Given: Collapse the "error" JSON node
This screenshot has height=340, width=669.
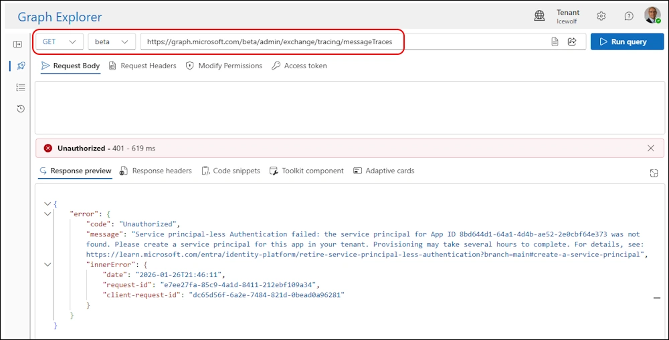Looking at the screenshot, I should 47,214.
